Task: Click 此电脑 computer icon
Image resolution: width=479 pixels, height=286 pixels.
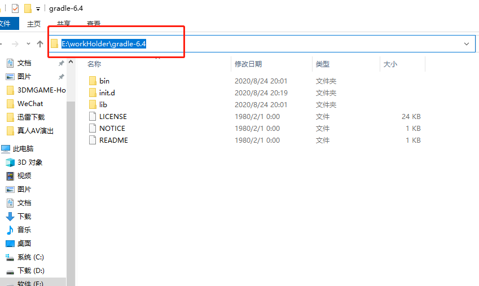Action: pyautogui.click(x=6, y=149)
